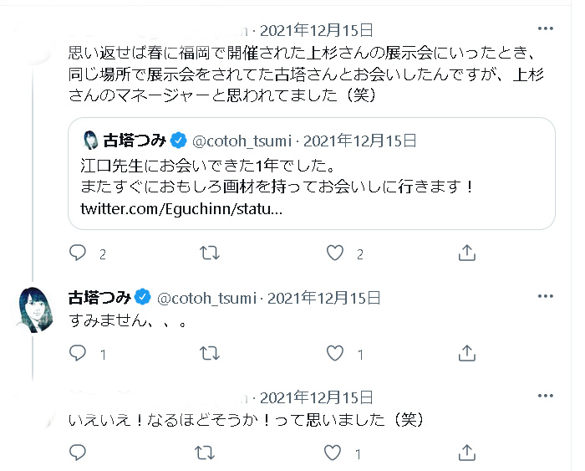Like the top tweet with 2 likes
The height and width of the screenshot is (471, 585).
click(x=334, y=252)
